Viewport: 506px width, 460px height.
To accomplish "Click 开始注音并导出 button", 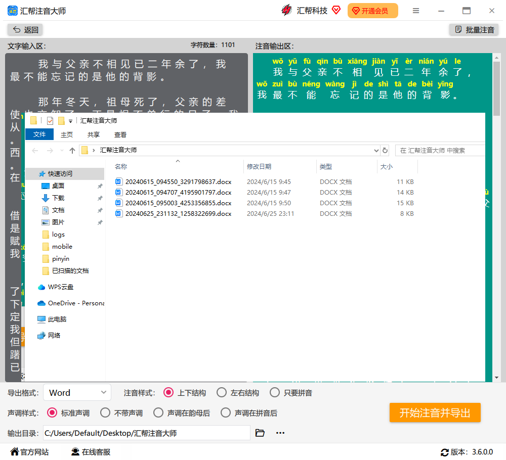I will pos(435,412).
